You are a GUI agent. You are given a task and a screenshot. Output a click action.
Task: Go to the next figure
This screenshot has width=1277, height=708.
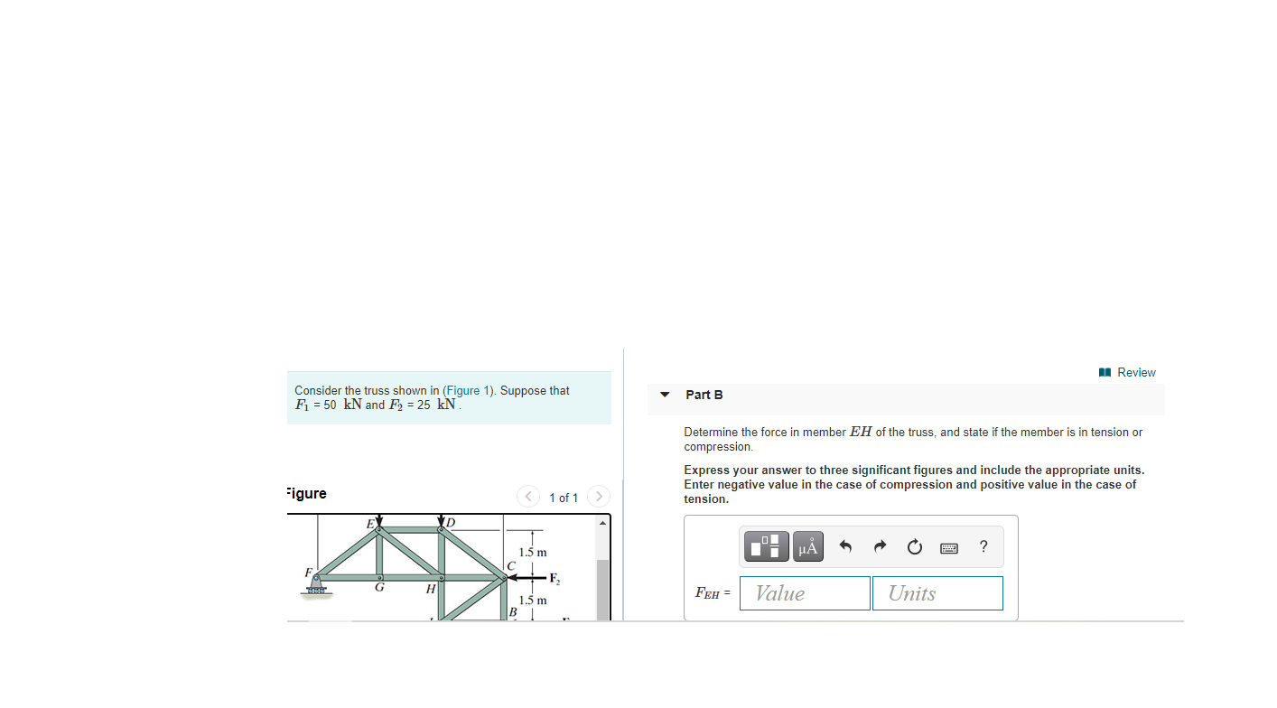(x=599, y=497)
